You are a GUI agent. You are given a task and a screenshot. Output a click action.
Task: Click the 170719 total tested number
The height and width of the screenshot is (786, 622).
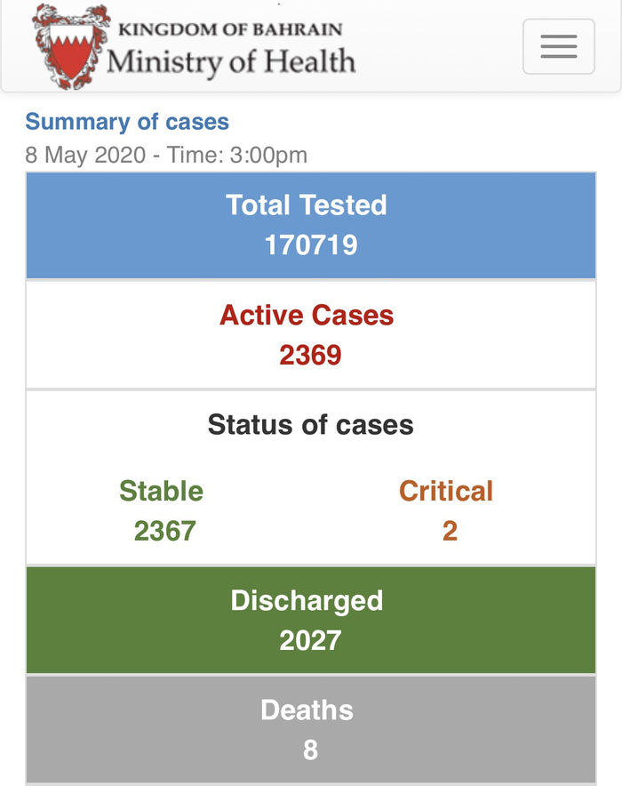tap(311, 245)
